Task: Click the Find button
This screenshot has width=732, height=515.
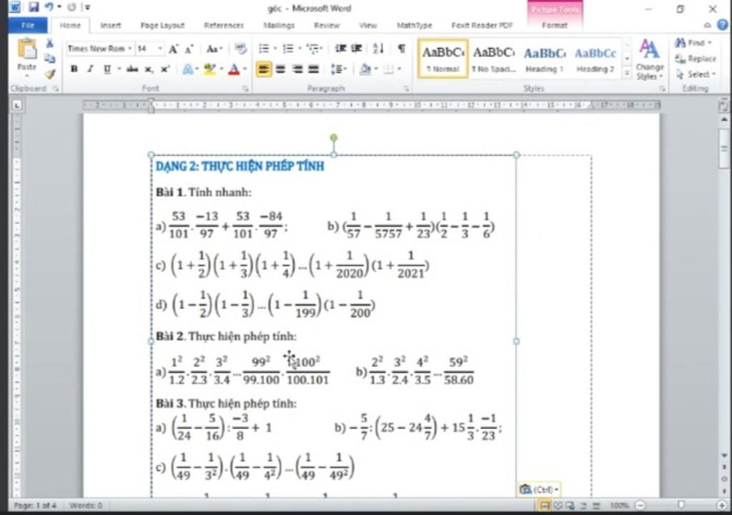Action: point(693,43)
